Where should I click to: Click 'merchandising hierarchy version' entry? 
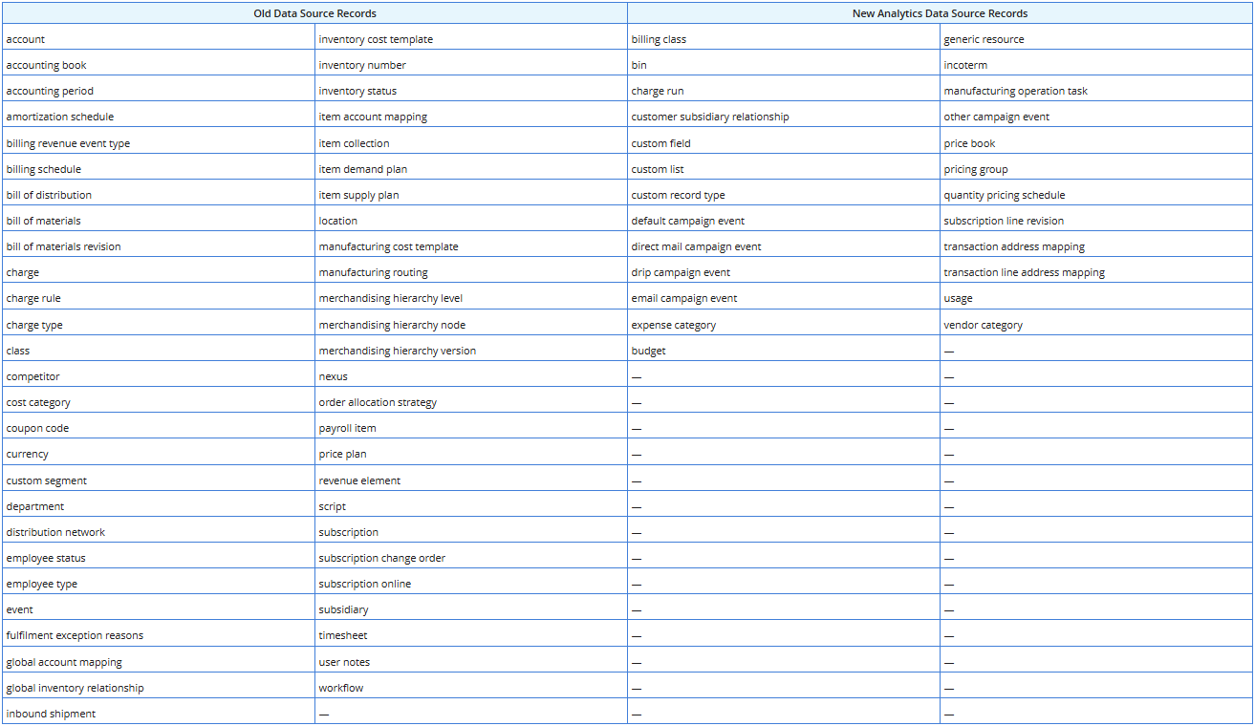(x=397, y=351)
